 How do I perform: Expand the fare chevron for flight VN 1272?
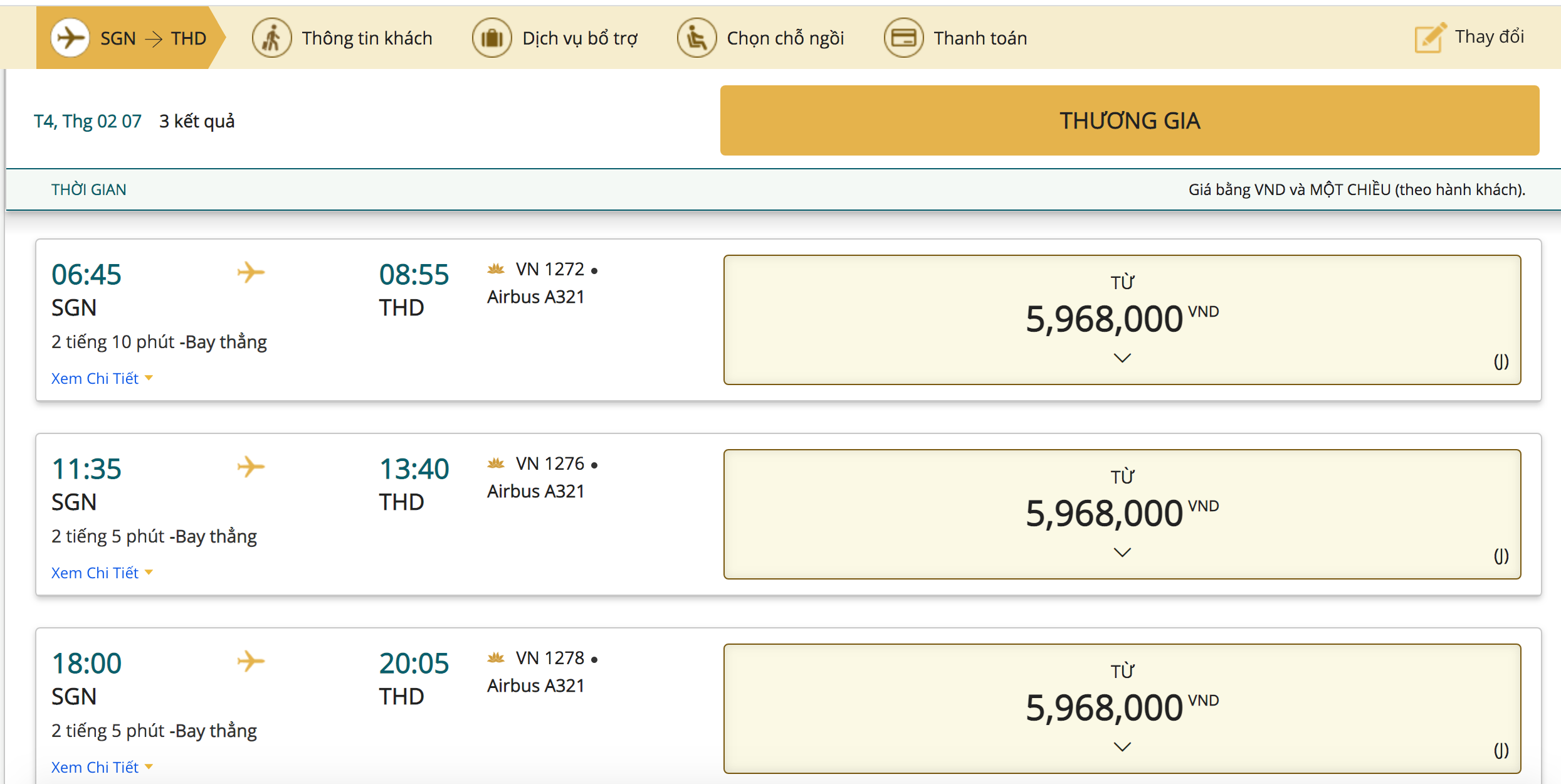(x=1122, y=358)
